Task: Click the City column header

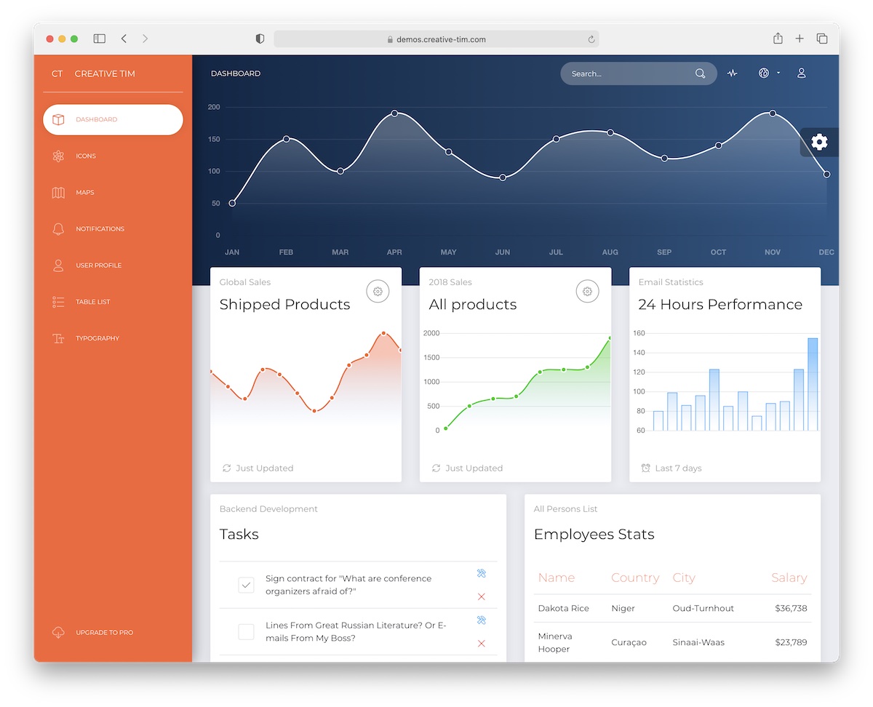Action: tap(684, 578)
